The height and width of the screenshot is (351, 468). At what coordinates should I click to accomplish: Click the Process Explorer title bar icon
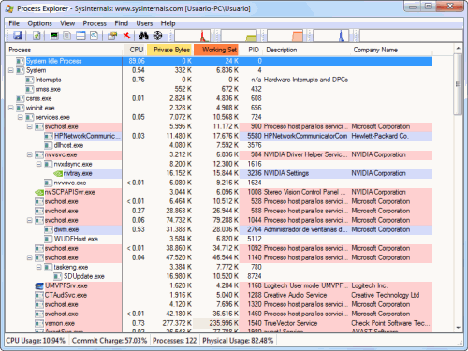10,8
